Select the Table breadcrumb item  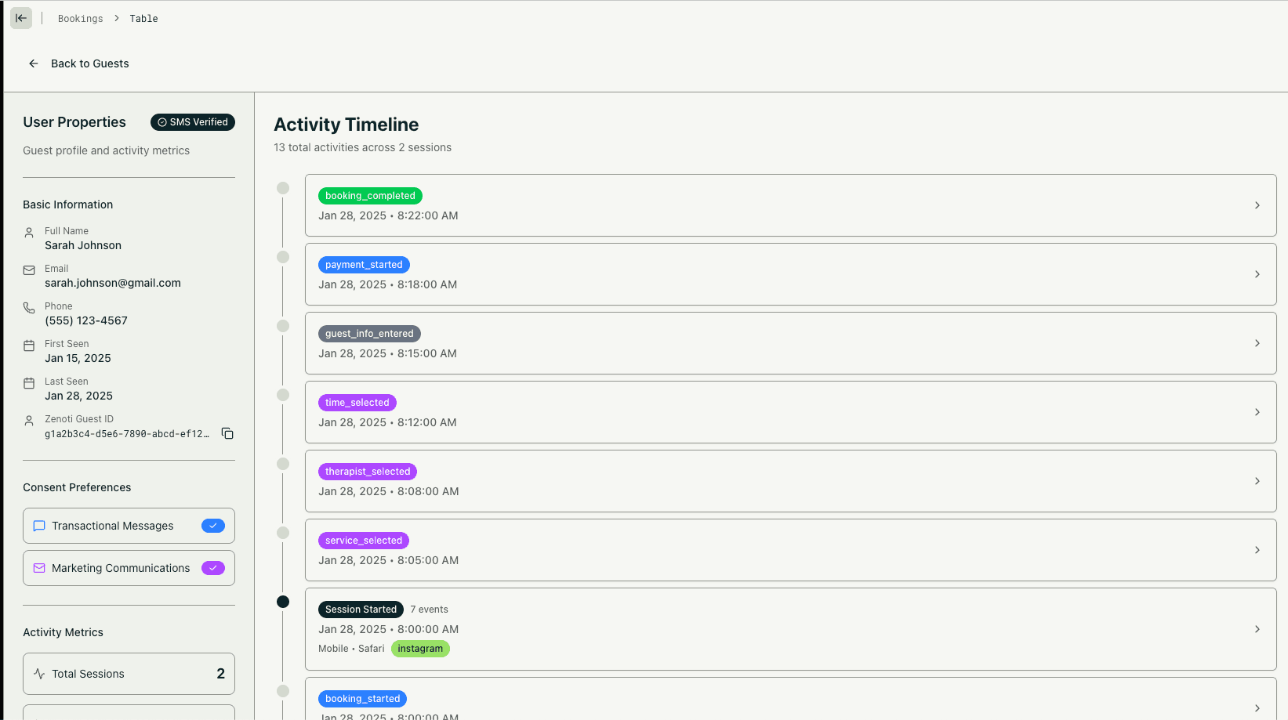(143, 18)
